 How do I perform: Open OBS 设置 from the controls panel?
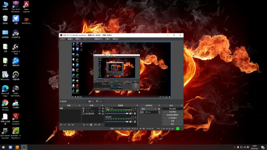coord(173,121)
